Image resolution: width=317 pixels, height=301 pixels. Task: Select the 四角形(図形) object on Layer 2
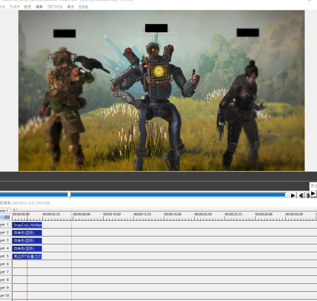pyautogui.click(x=27, y=233)
